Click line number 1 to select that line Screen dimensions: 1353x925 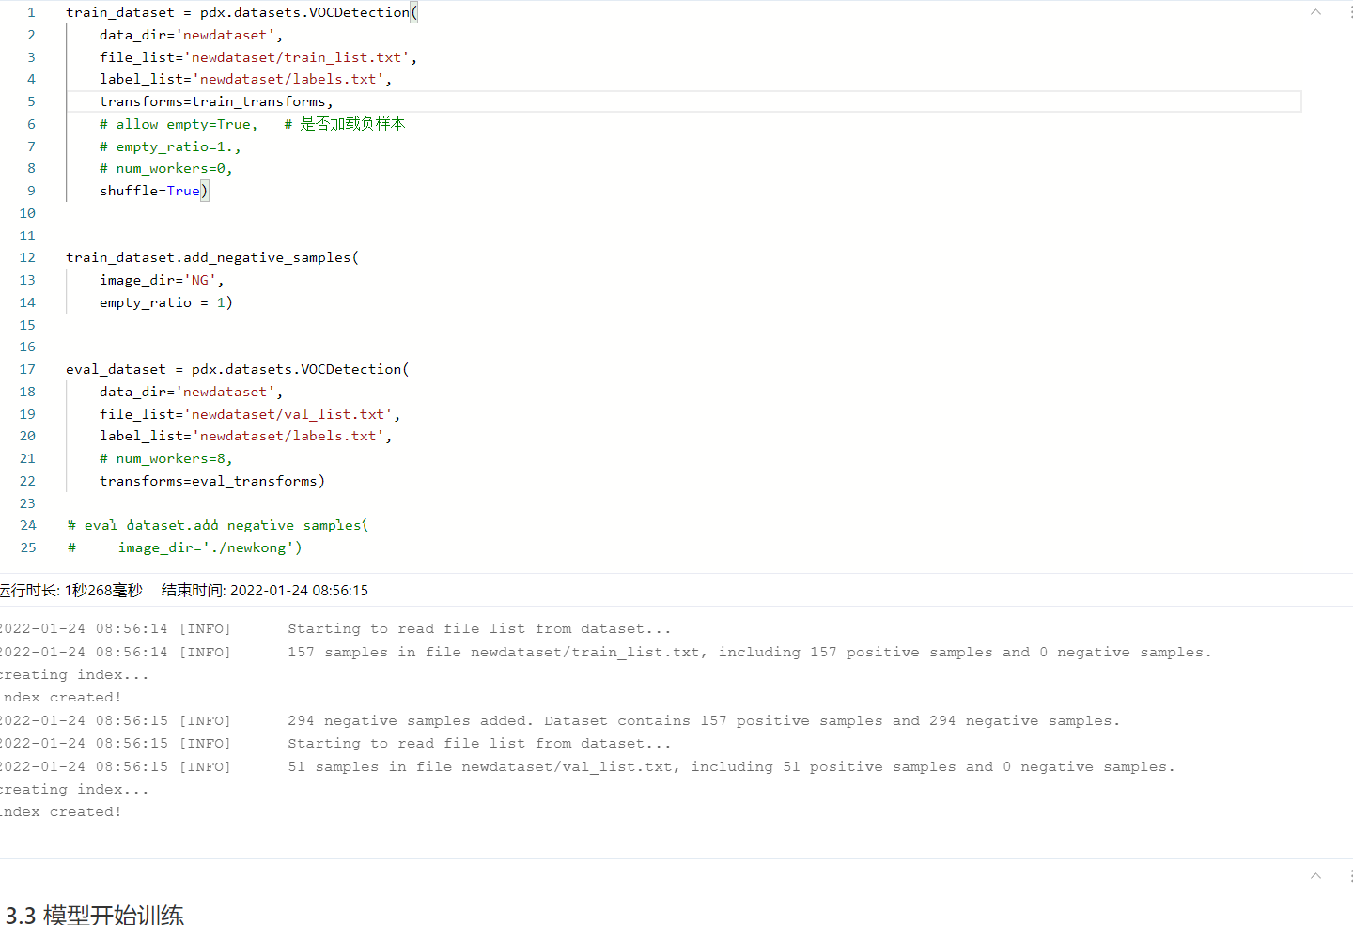31,11
